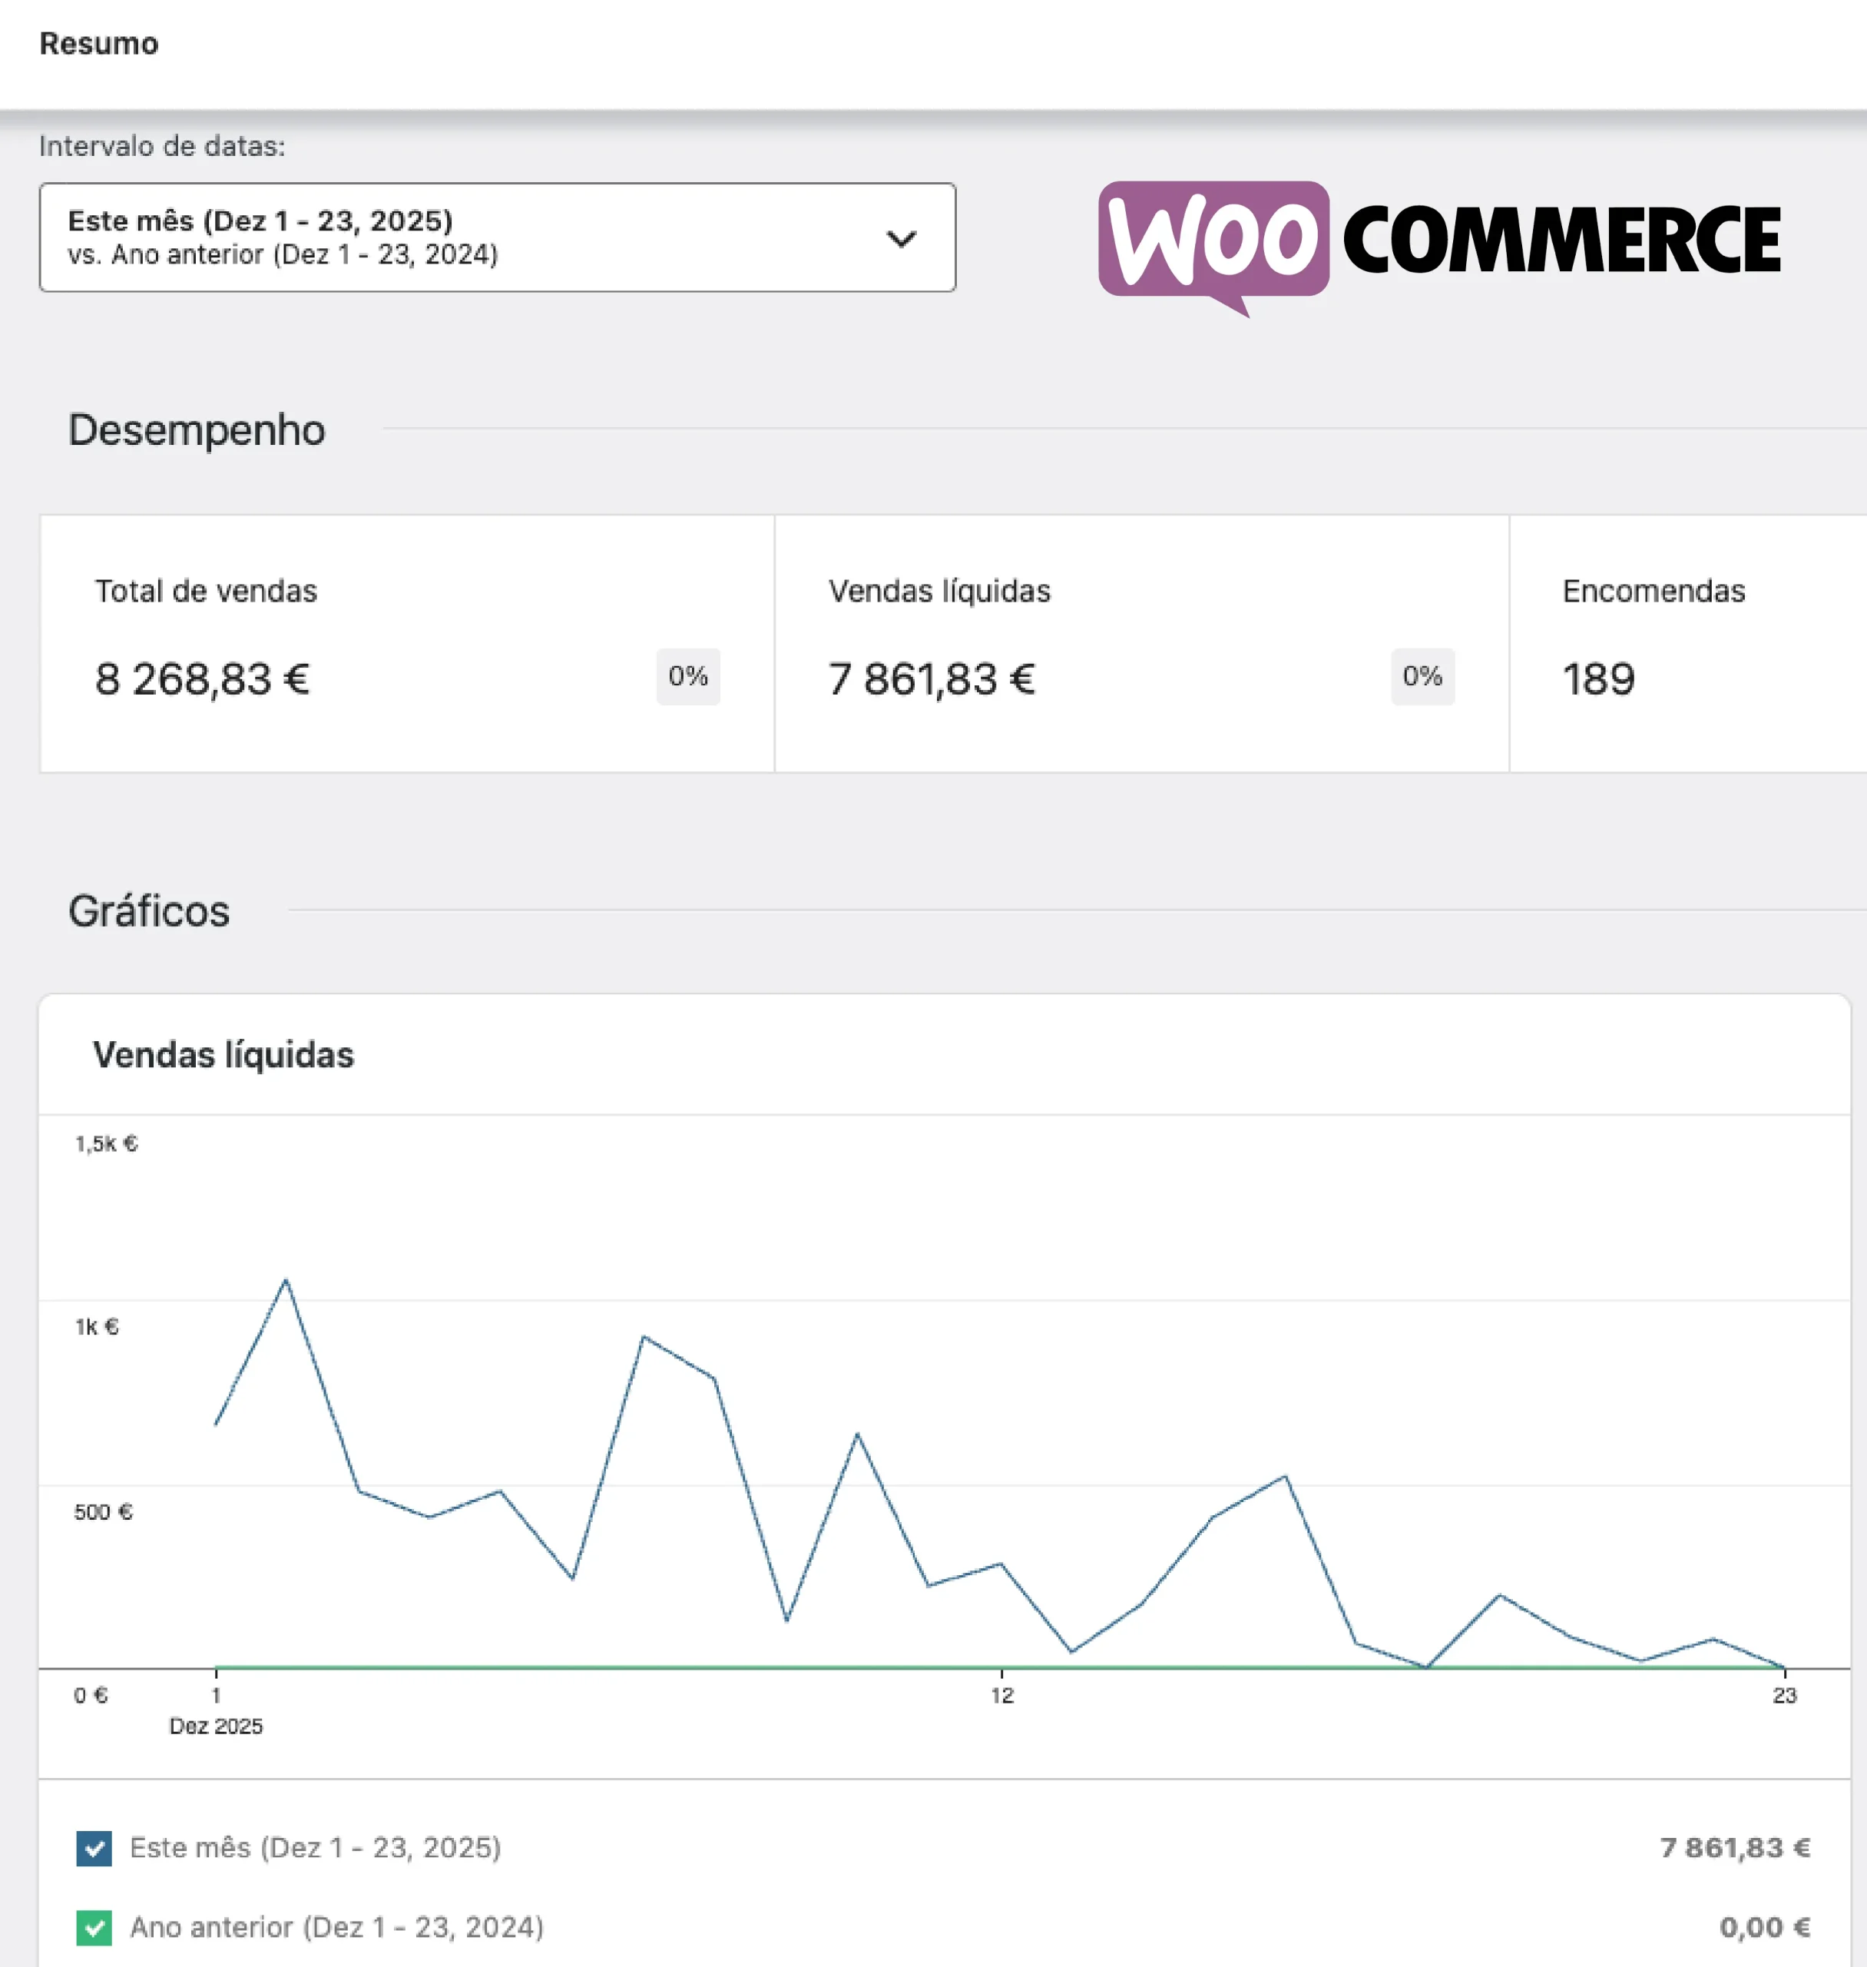The height and width of the screenshot is (1967, 1867).
Task: Click the 0,00 € previous year legend total
Action: pos(1765,1928)
